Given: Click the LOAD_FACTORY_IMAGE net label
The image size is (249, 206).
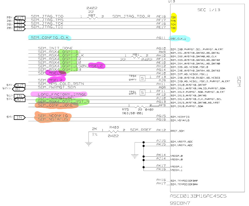Looking at the screenshot, I should point(62,94).
